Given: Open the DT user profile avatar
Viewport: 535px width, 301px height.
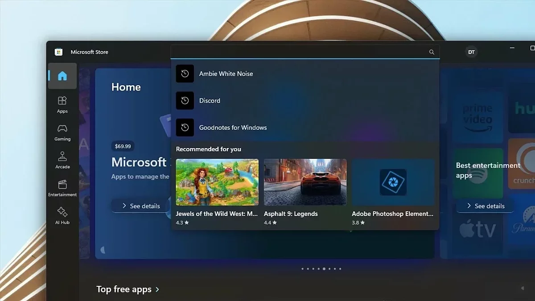Looking at the screenshot, I should tap(471, 52).
